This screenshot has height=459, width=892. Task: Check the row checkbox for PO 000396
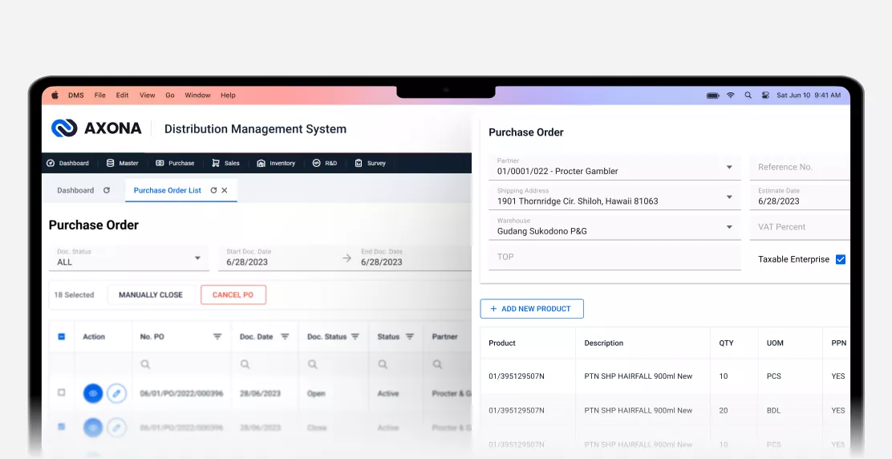click(62, 392)
